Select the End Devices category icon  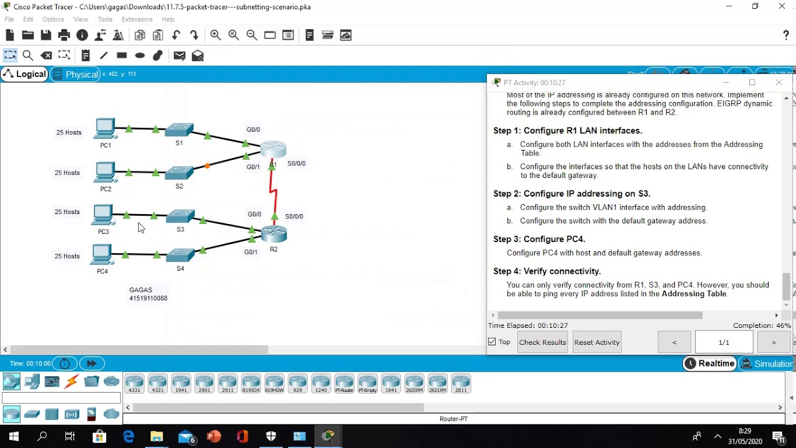[32, 381]
